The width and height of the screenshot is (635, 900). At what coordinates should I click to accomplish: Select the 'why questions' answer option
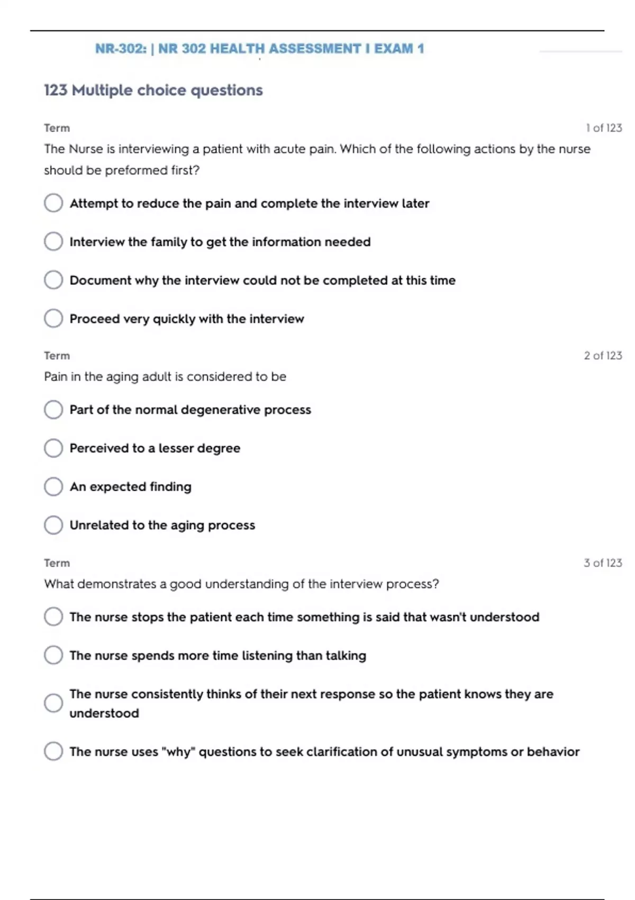(x=53, y=751)
